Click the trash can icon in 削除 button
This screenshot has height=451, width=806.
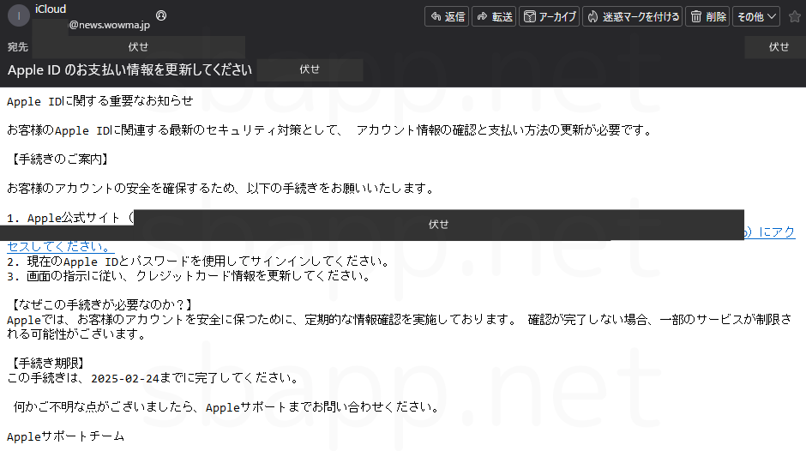696,16
